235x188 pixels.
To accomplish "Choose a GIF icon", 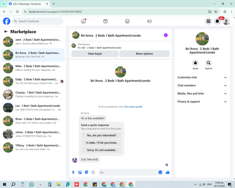I will pos(93,173).
